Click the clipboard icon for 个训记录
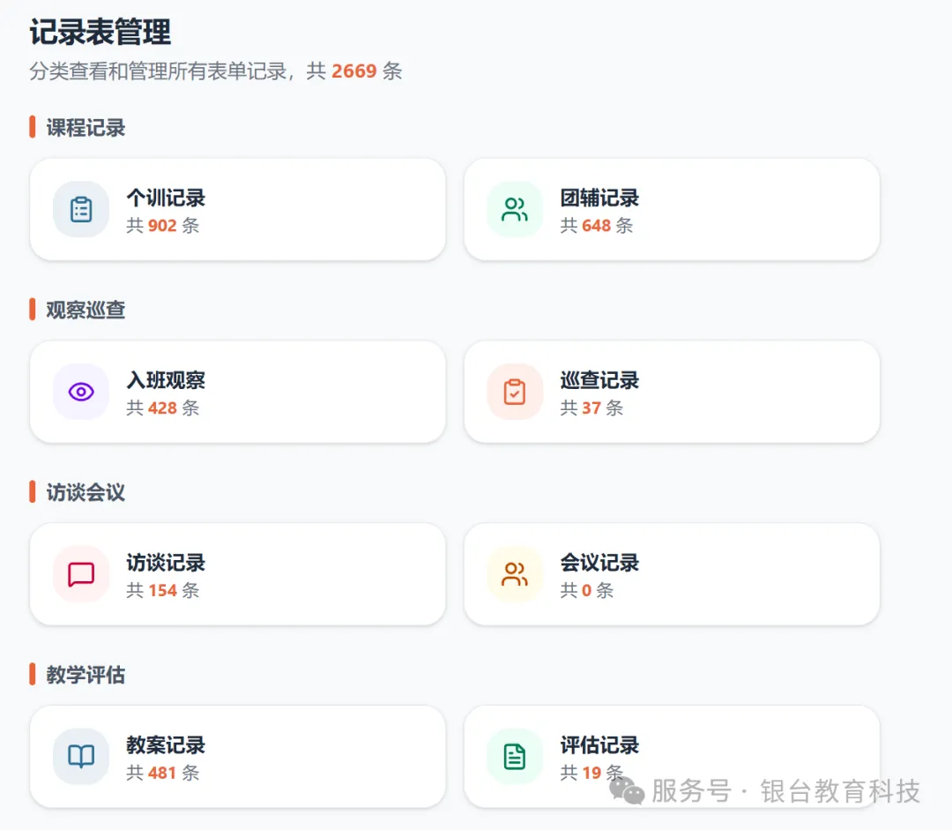952x830 pixels. (x=81, y=210)
